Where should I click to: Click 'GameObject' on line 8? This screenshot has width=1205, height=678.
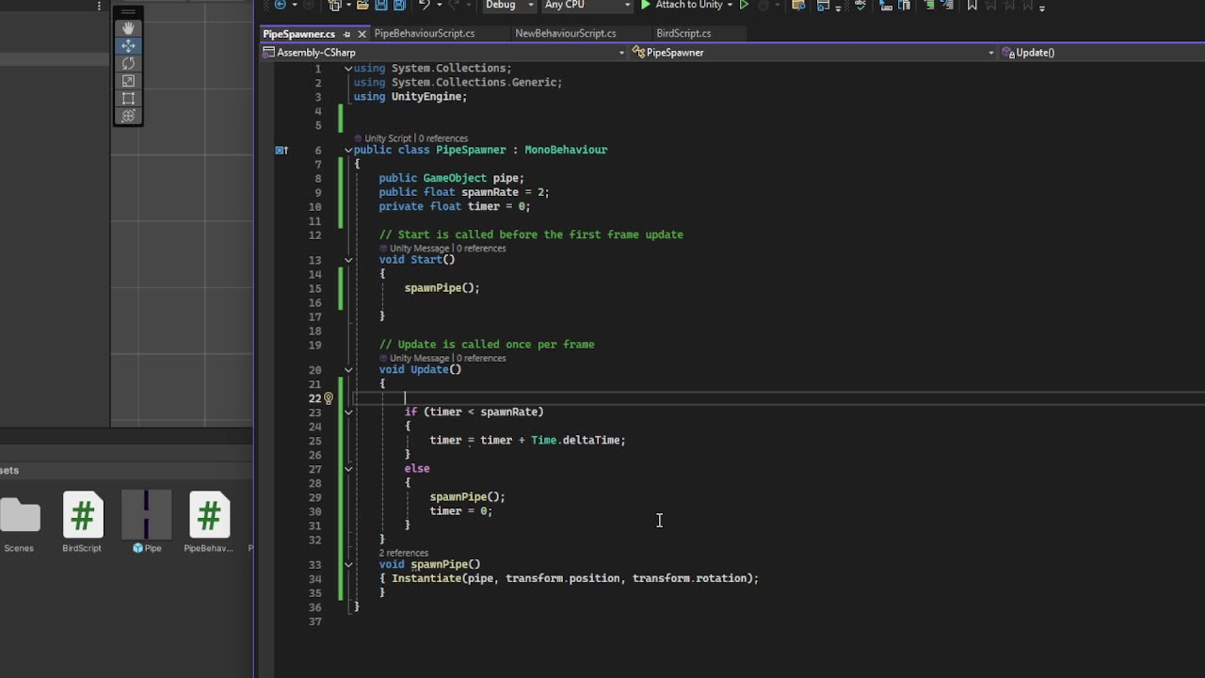(455, 178)
